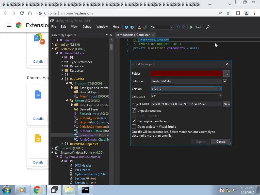
Task: Click Details on Chrome Docs app card
Action: pos(38,119)
